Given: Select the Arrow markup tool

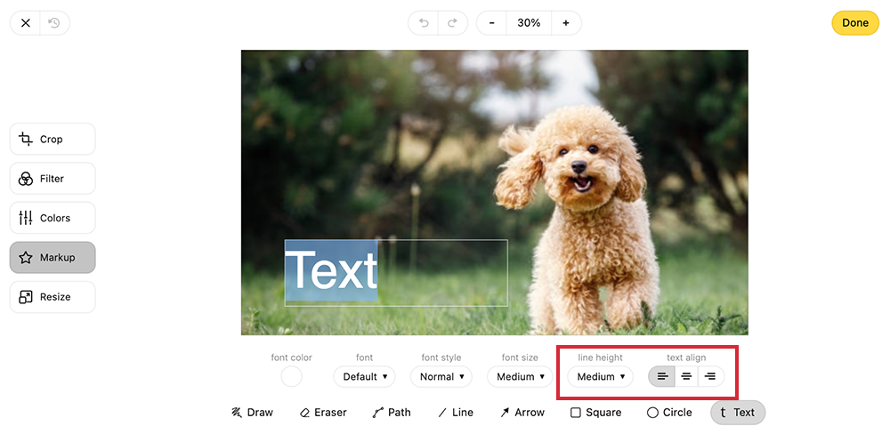Looking at the screenshot, I should coord(522,413).
